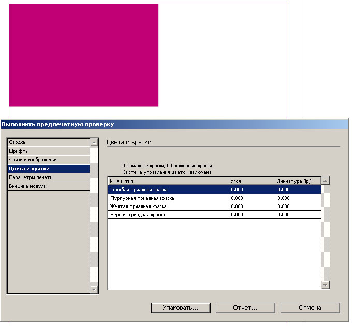354x326 pixels.
Task: Open the Шрифты section
Action: click(x=49, y=151)
